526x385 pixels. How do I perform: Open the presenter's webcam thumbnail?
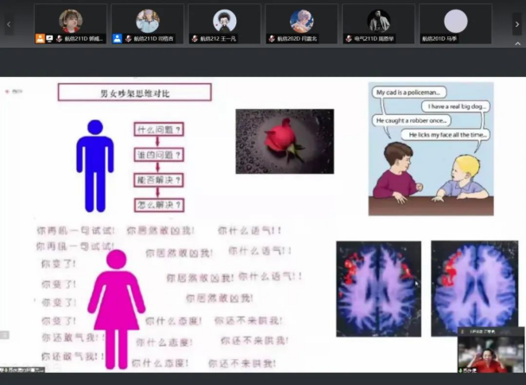[x=489, y=352]
